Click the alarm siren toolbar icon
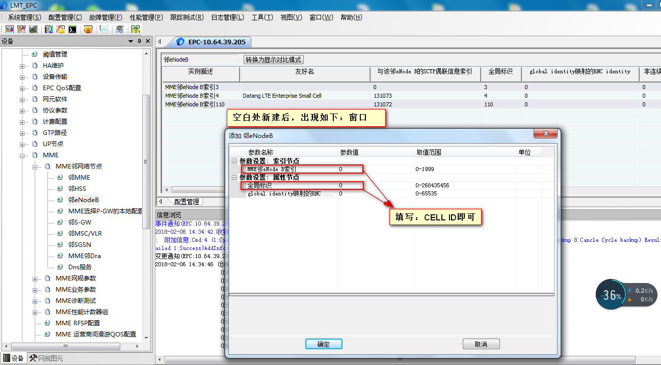This screenshot has width=661, height=365. coord(88,30)
